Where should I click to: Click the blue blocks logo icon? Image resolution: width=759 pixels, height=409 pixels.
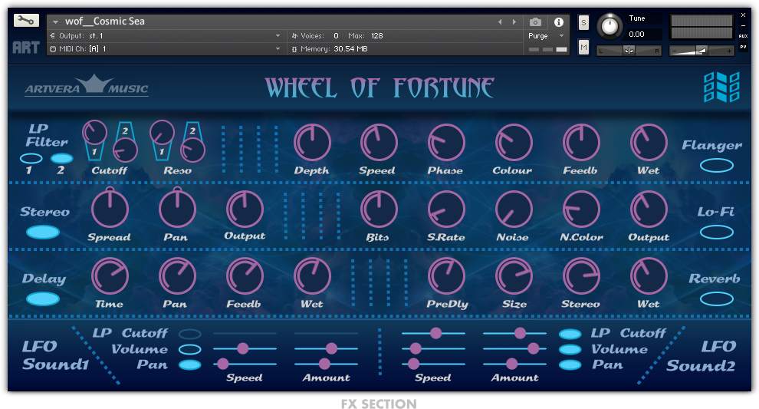pyautogui.click(x=721, y=87)
